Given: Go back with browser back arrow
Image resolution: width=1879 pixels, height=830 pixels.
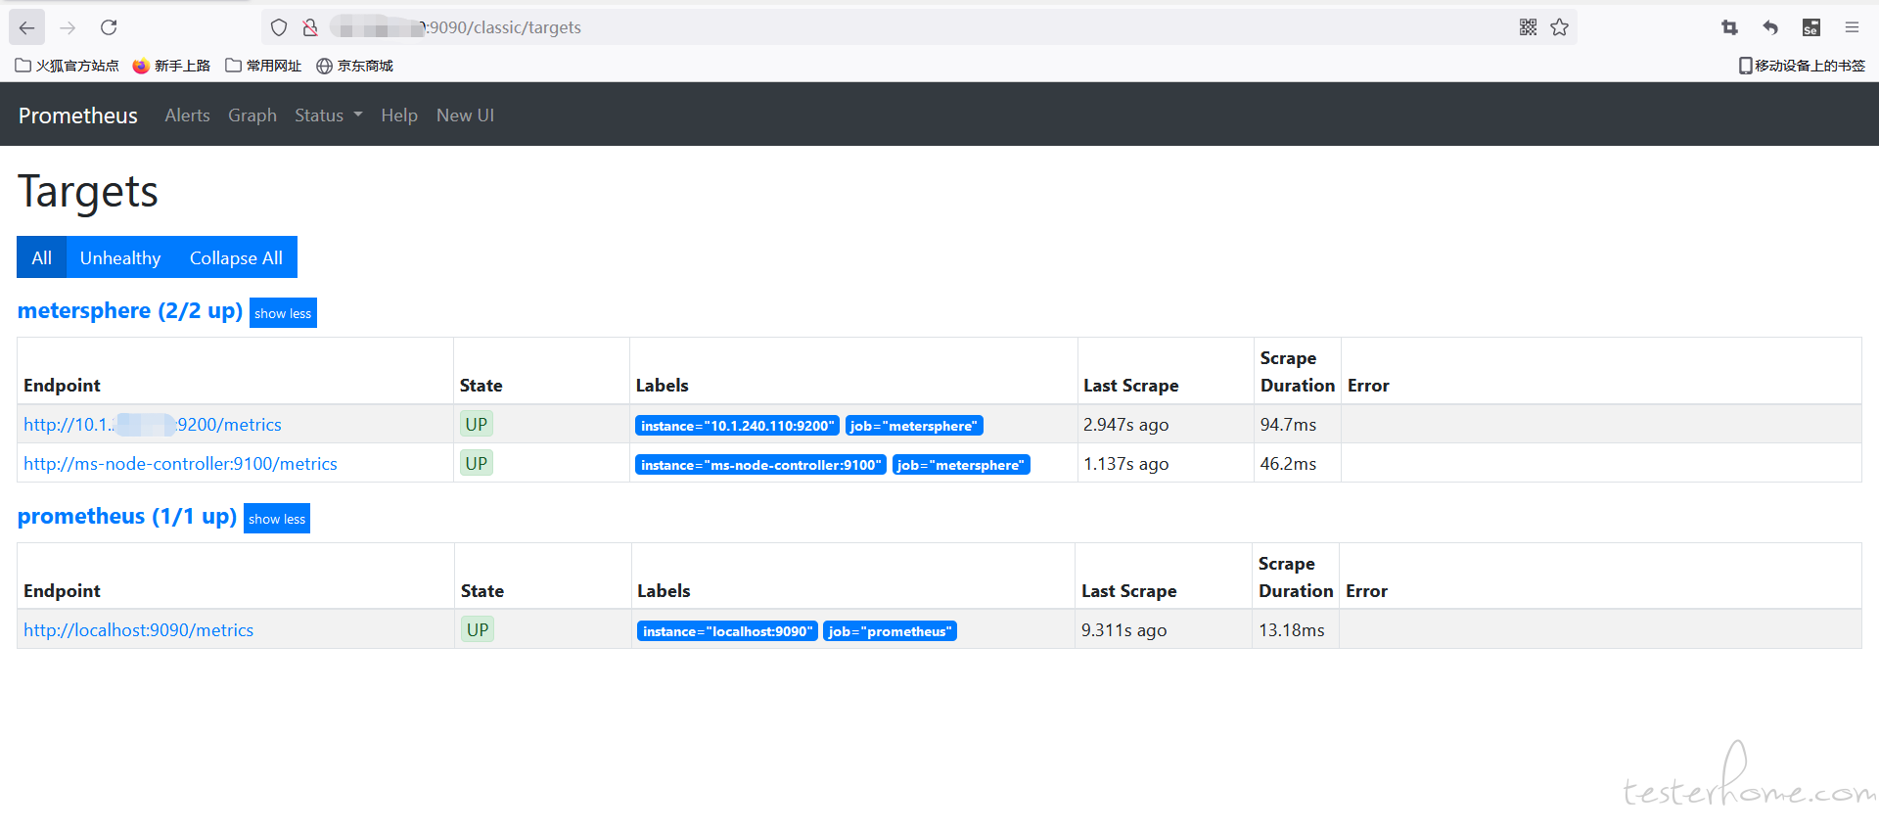Looking at the screenshot, I should 27,27.
